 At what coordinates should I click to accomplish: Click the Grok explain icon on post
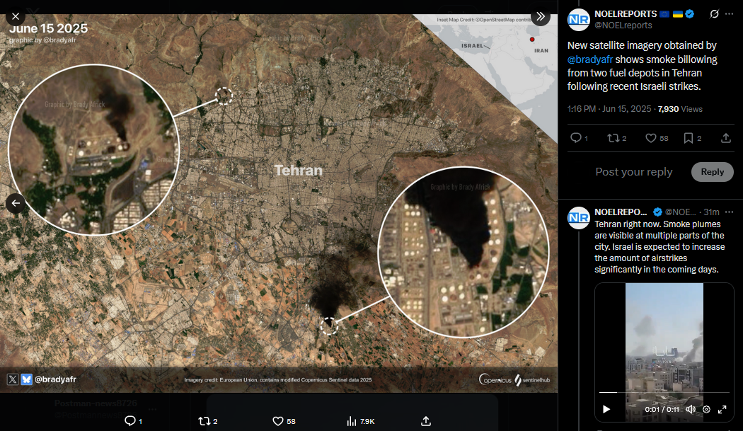(714, 14)
